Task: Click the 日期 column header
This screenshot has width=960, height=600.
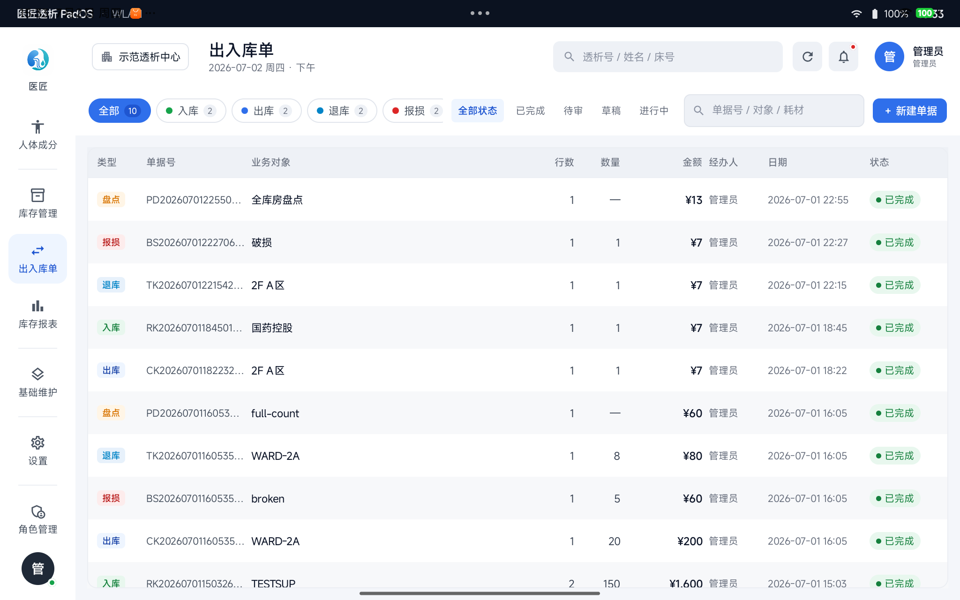Action: (778, 162)
